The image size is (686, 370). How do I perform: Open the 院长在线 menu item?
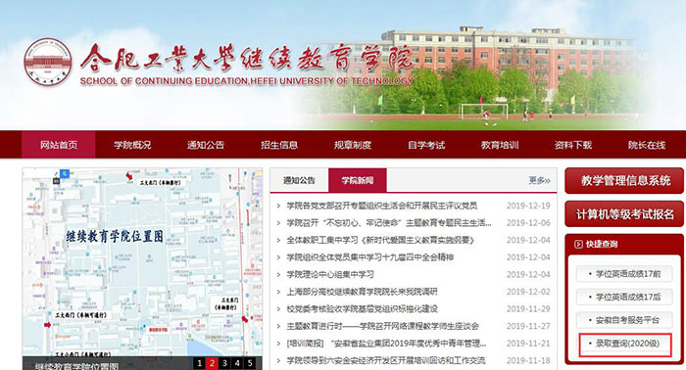[647, 145]
